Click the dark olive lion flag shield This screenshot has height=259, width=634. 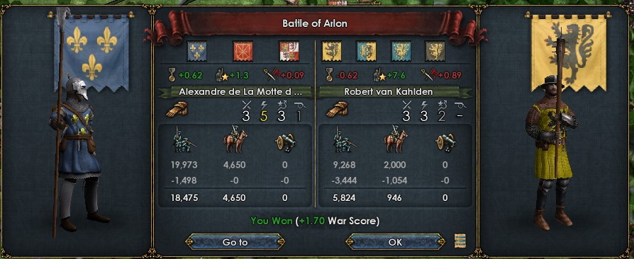point(435,51)
